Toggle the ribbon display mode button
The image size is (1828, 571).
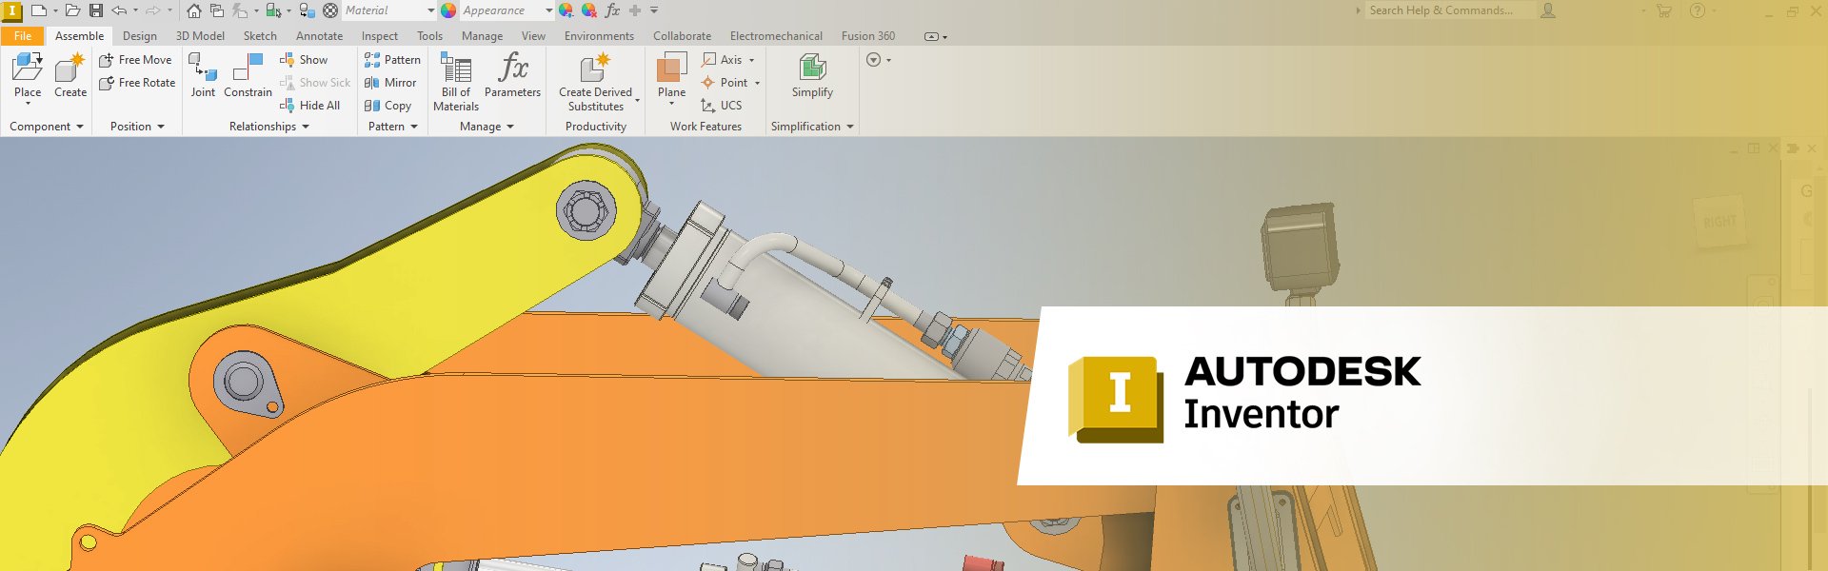(x=932, y=36)
